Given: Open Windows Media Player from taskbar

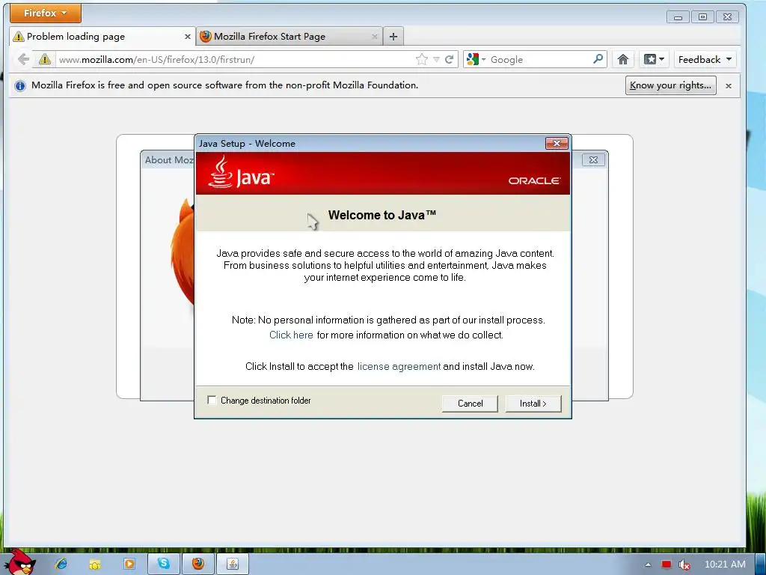Looking at the screenshot, I should pyautogui.click(x=129, y=564).
